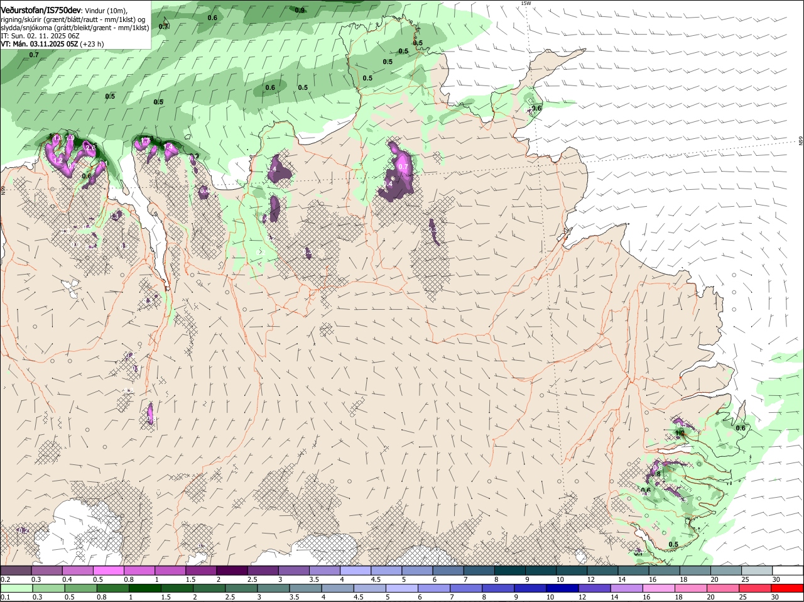The height and width of the screenshot is (602, 804).
Task: Click the Veðurstofan/IS750dev title text
Action: coord(41,10)
